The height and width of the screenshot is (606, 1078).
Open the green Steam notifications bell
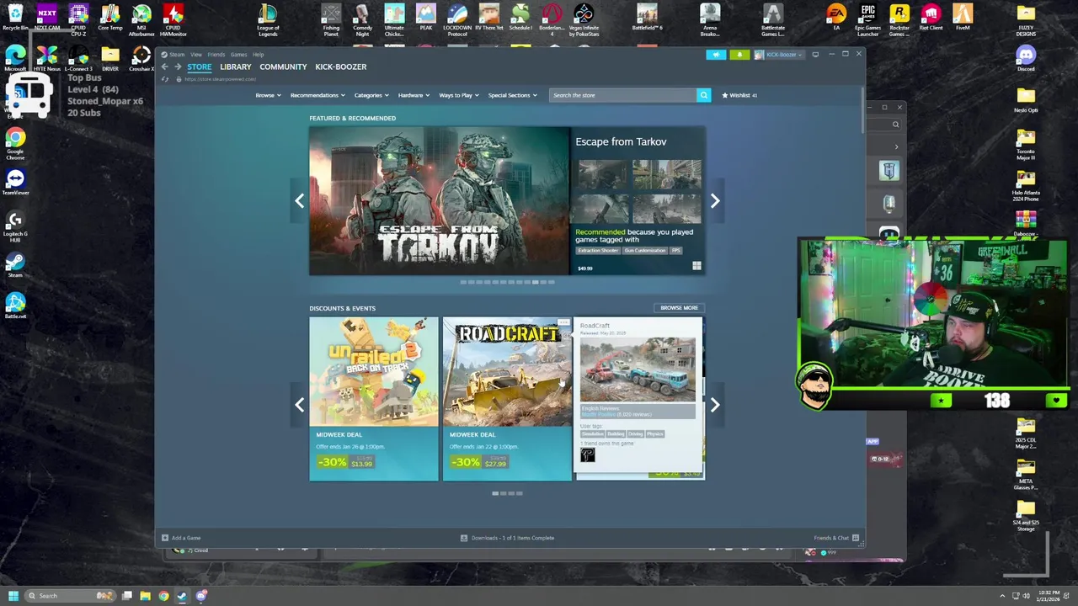[x=739, y=55]
